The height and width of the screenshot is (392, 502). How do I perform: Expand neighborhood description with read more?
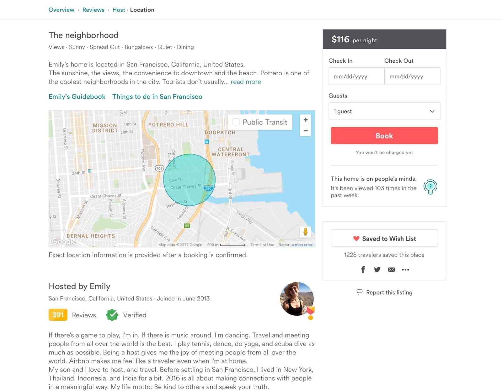click(x=246, y=82)
